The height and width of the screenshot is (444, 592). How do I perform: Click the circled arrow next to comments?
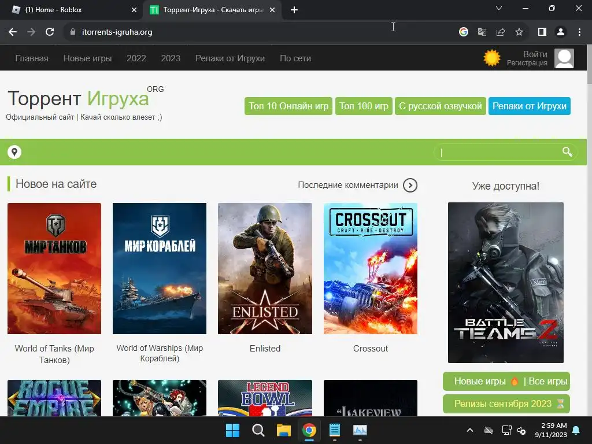point(410,186)
